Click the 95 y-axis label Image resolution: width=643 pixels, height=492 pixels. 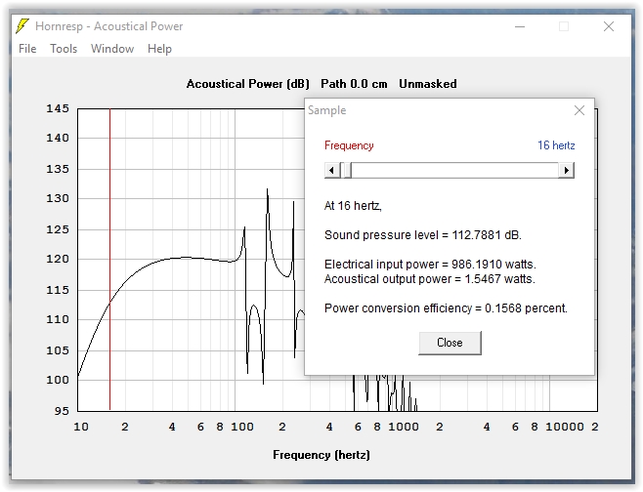[62, 410]
